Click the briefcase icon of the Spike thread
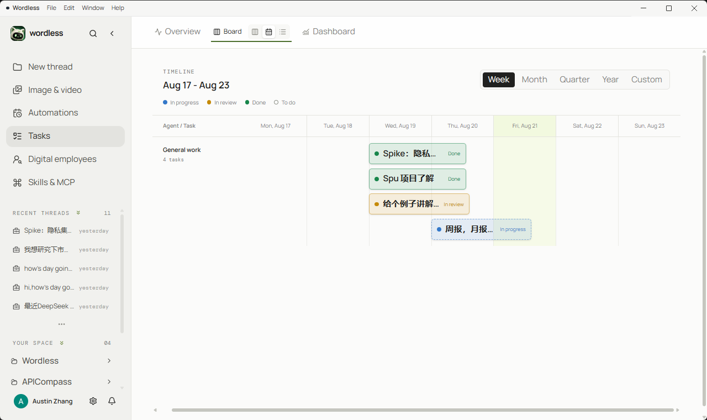 [x=17, y=230]
